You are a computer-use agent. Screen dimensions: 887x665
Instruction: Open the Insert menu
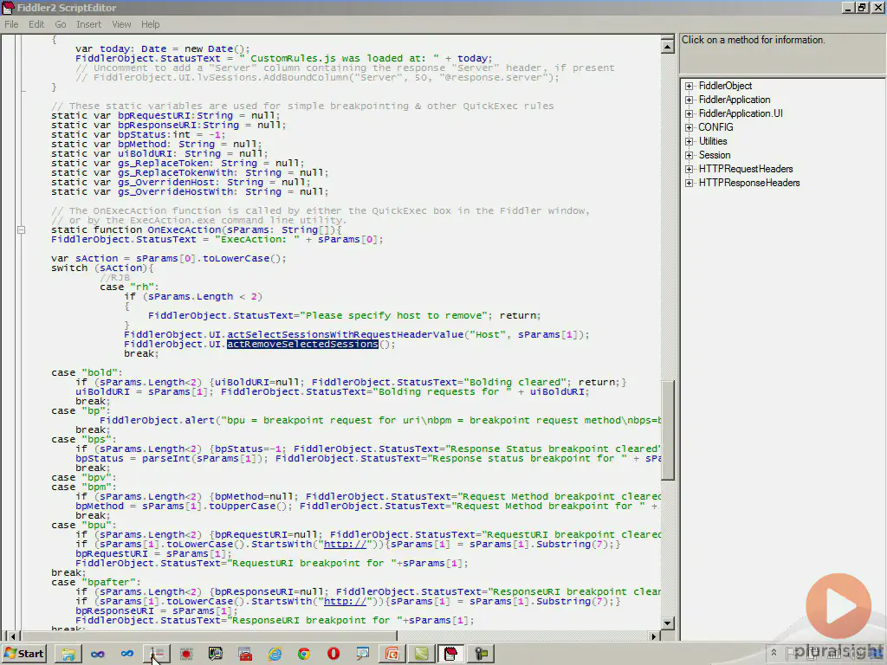pos(89,24)
